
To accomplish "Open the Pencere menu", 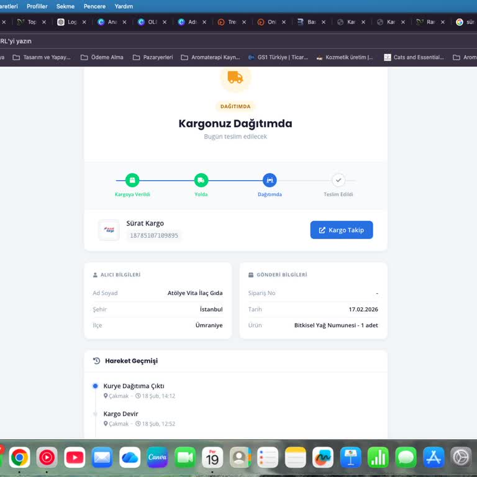I will click(94, 6).
